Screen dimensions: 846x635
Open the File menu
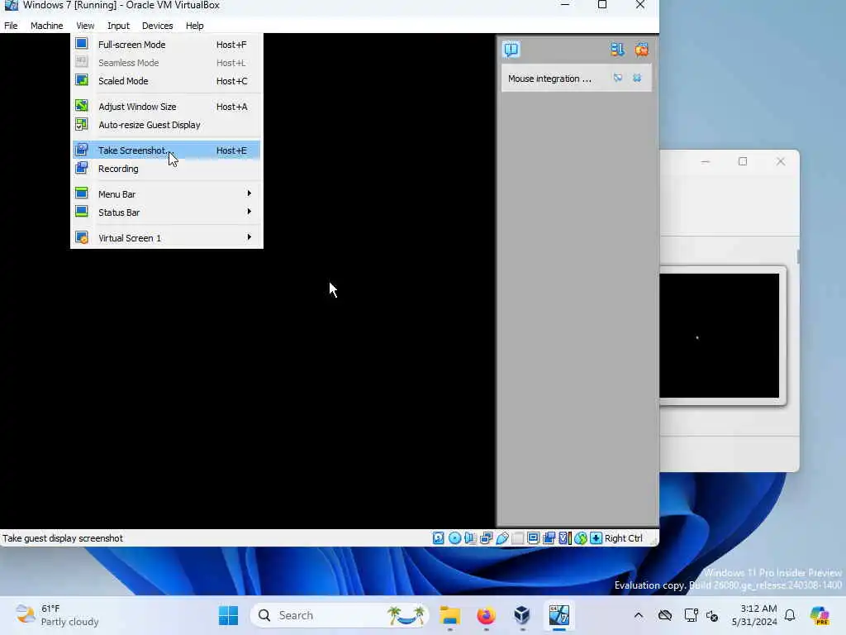(x=11, y=26)
